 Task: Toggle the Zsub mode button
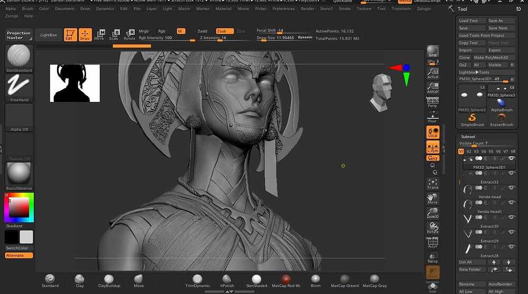224,31
